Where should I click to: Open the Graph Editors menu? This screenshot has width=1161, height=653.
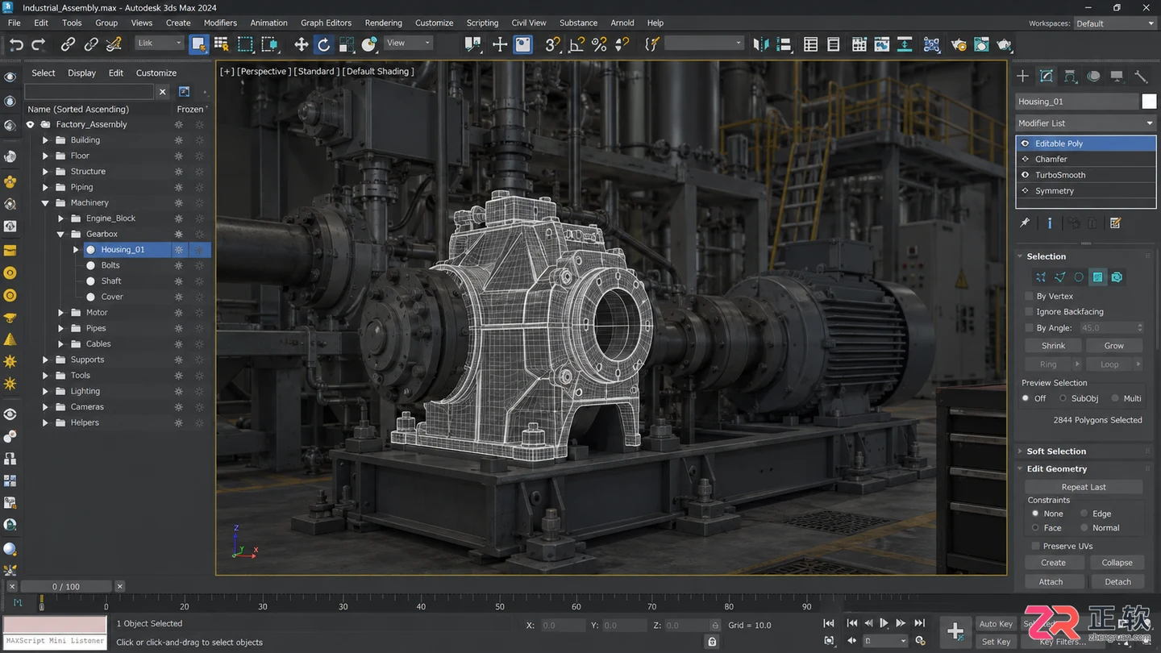coord(326,23)
